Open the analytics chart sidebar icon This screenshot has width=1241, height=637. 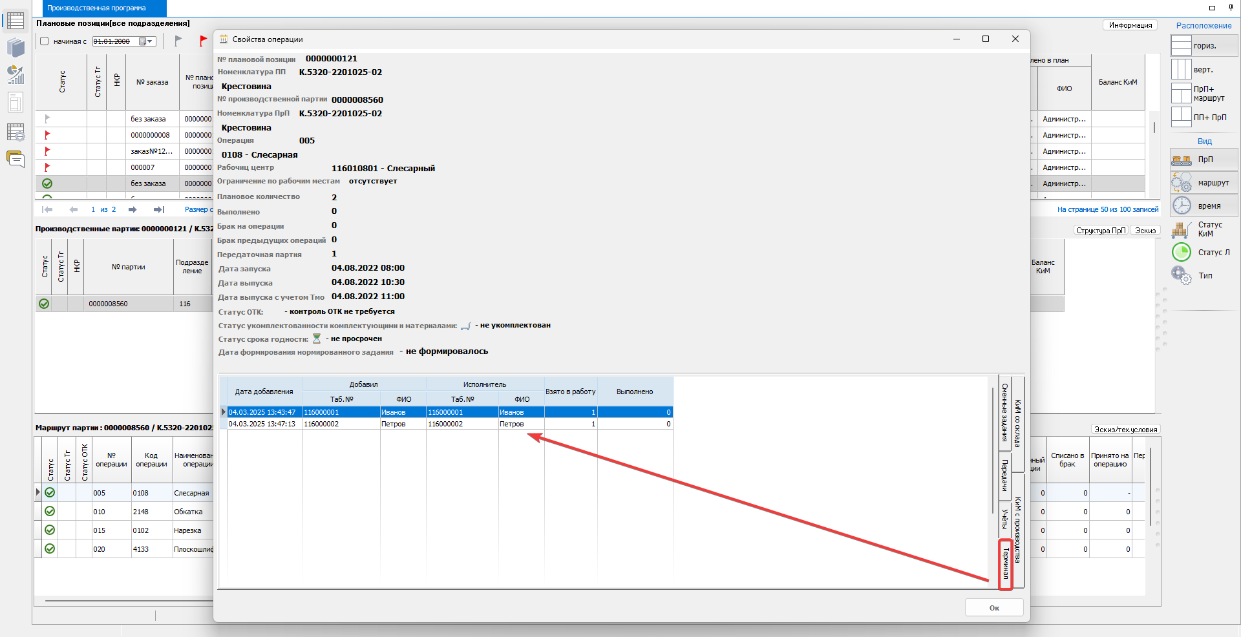[16, 75]
